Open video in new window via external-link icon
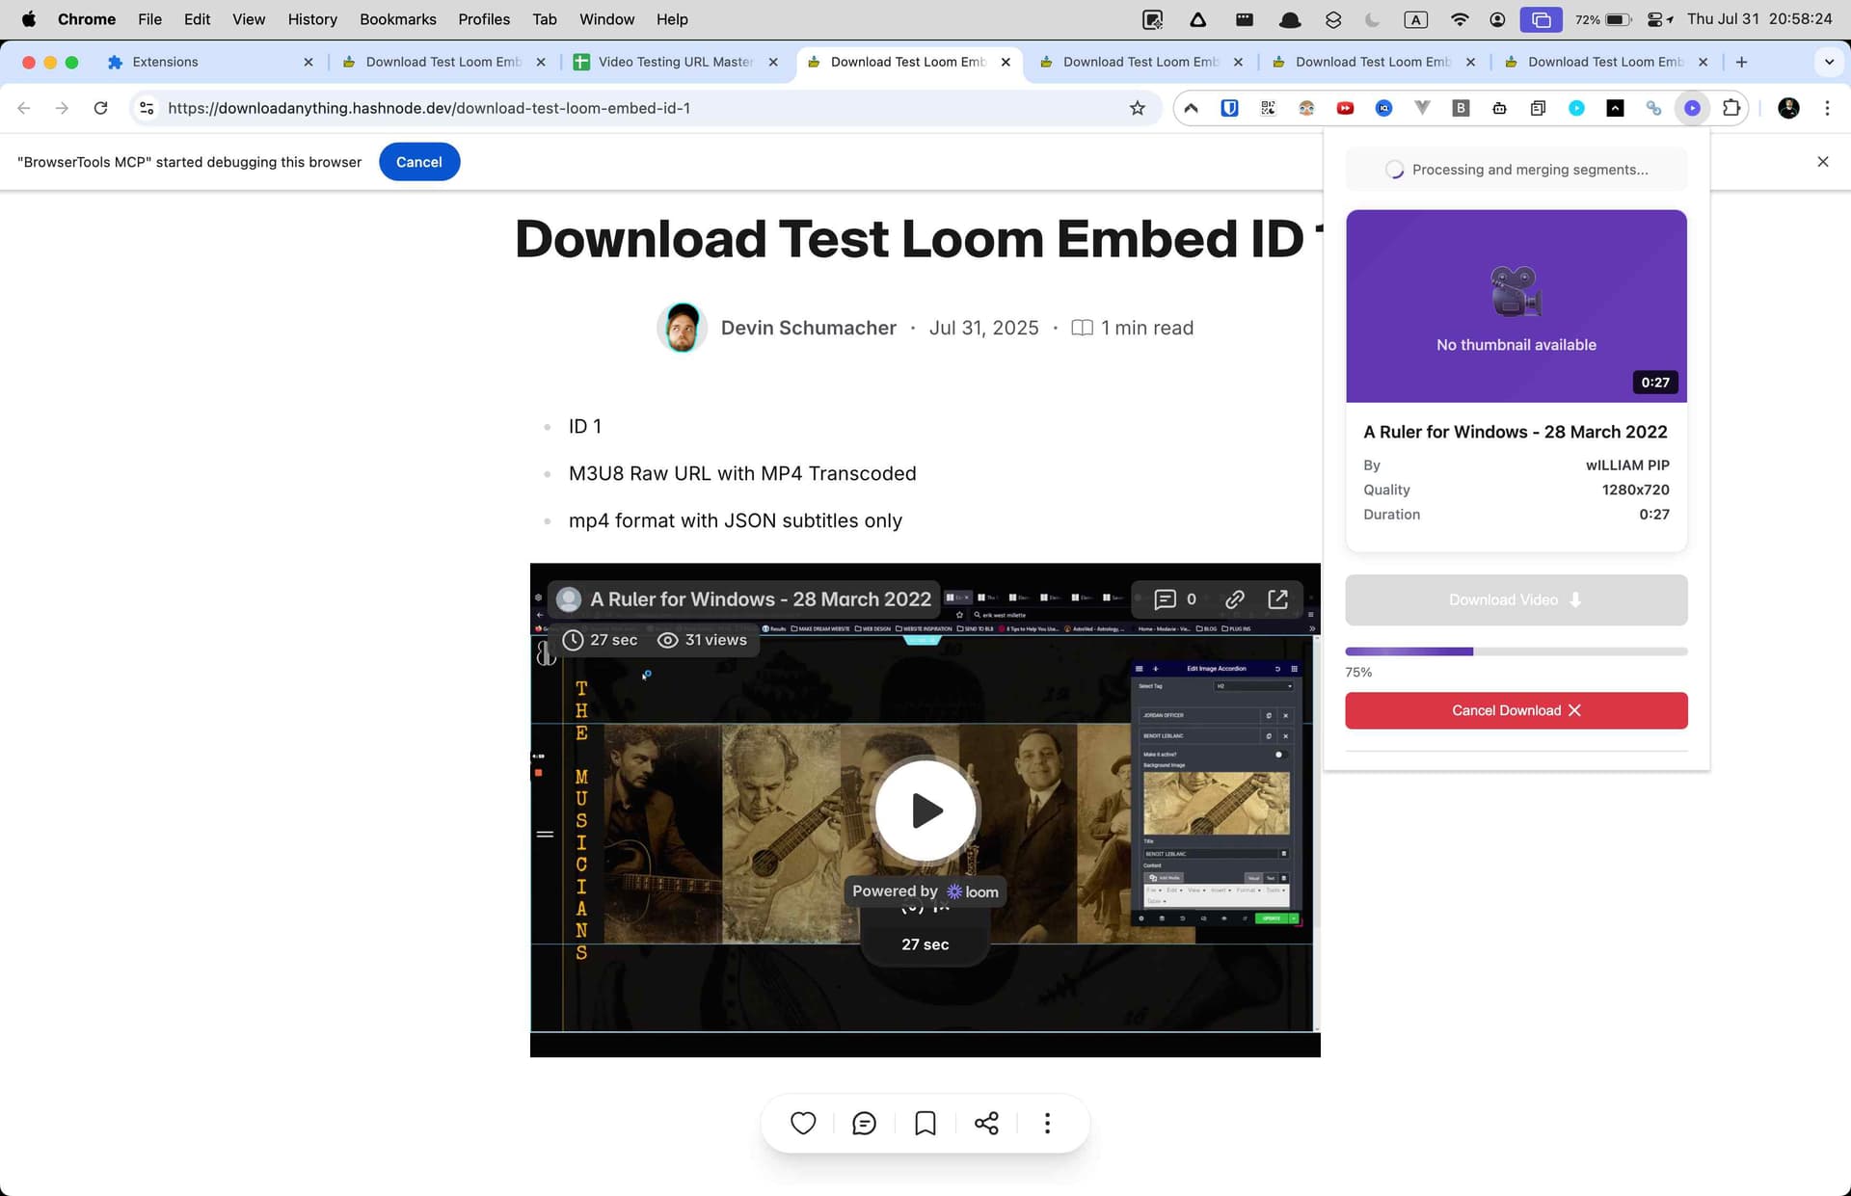1851x1196 pixels. [x=1278, y=598]
